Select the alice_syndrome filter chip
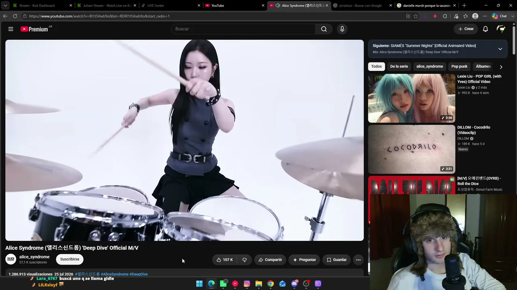The image size is (517, 290). [430, 66]
